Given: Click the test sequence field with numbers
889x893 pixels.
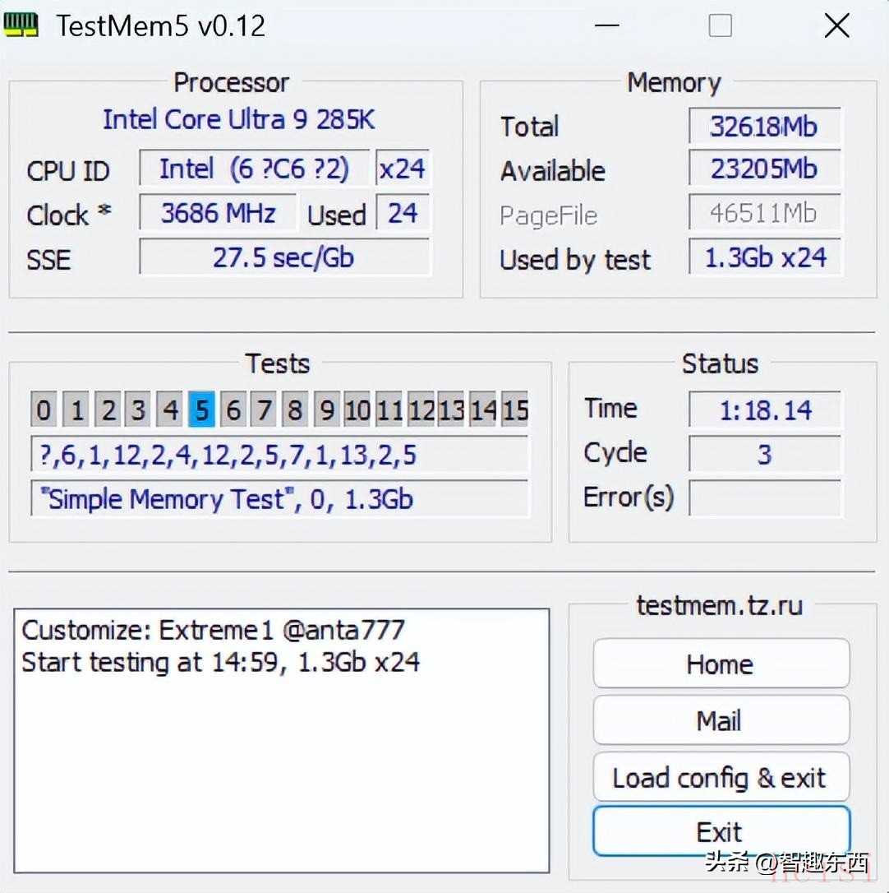Looking at the screenshot, I should (279, 454).
